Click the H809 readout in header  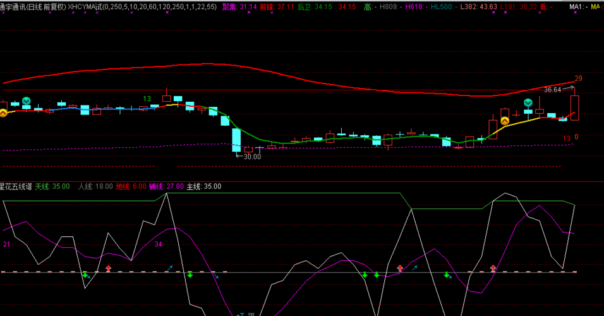pyautogui.click(x=390, y=6)
